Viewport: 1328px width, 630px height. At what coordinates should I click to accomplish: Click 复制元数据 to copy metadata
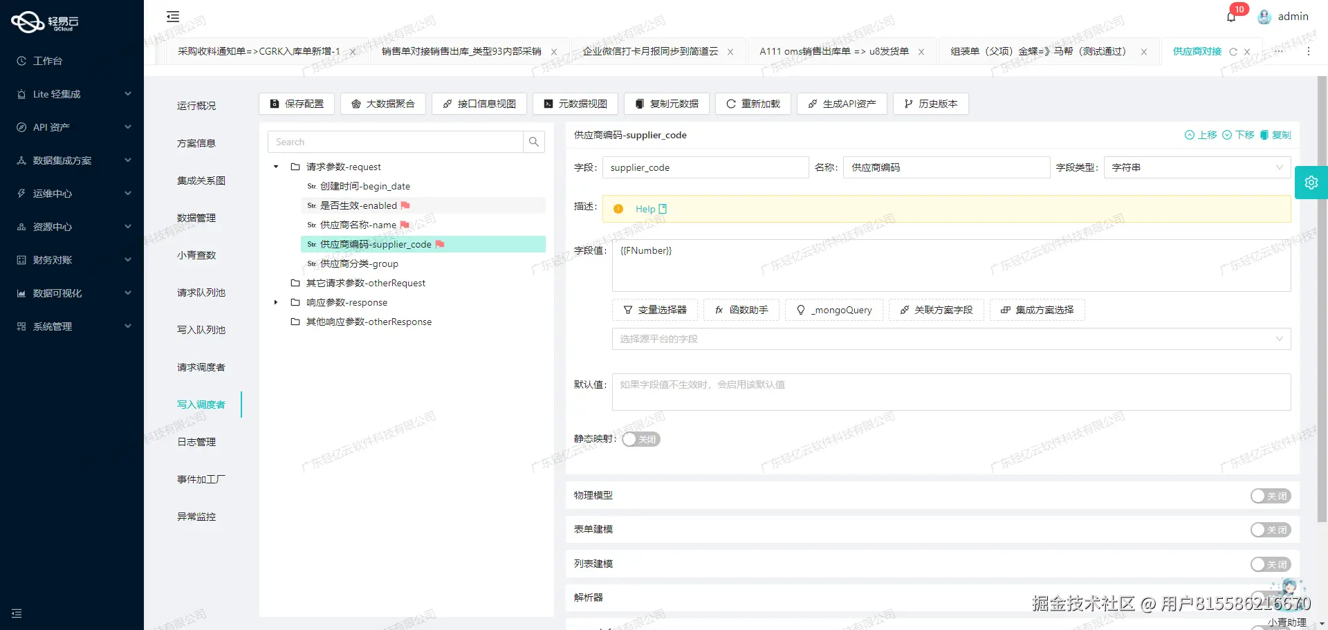(x=666, y=104)
